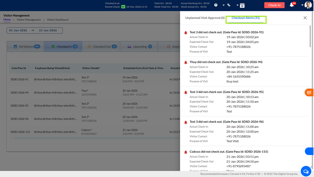Click the alert bell for Gate Pass SDSD-2026-115
Image resolution: width=314 pixels, height=177 pixels.
186,152
